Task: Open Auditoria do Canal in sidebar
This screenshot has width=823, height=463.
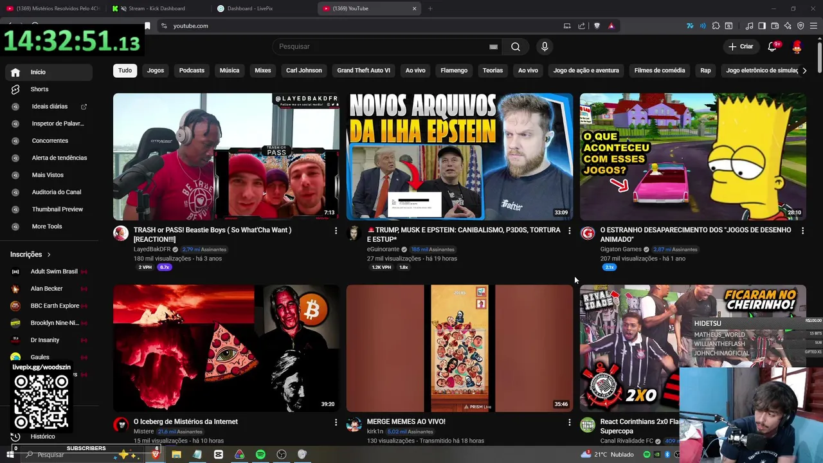Action: 49,192
